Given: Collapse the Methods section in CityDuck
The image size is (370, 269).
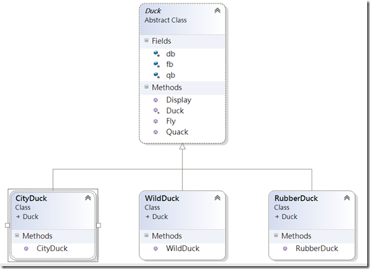Looking at the screenshot, I should [x=17, y=235].
